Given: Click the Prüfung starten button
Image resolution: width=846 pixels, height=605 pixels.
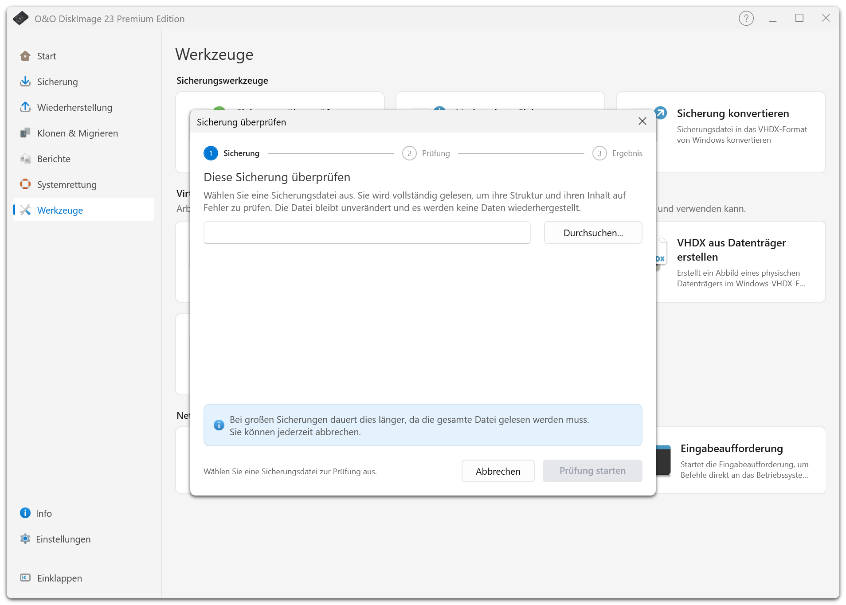Looking at the screenshot, I should tap(592, 471).
